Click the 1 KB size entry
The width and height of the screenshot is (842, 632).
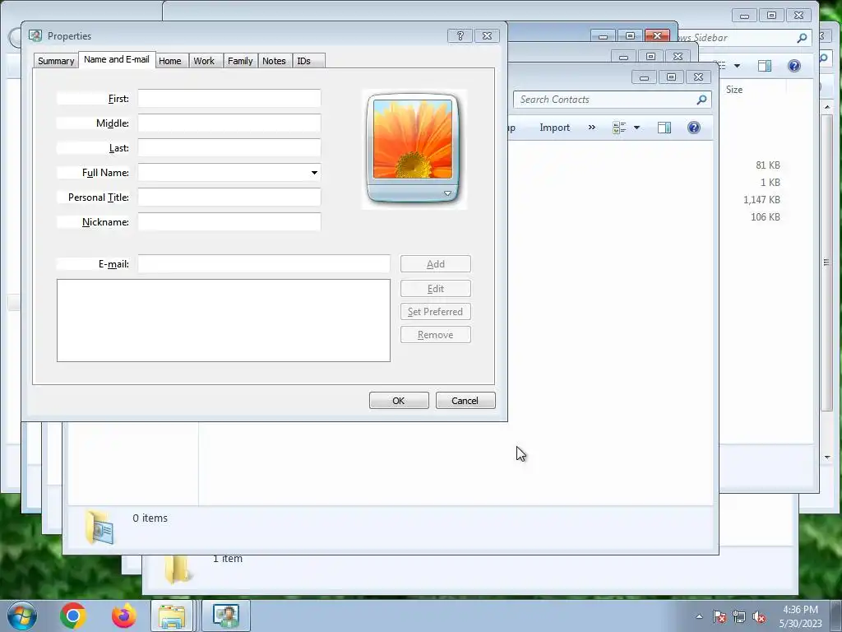(770, 183)
